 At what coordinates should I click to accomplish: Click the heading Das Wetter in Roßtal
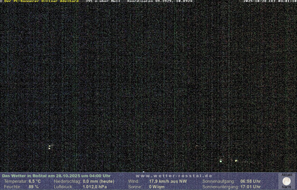pos(56,176)
